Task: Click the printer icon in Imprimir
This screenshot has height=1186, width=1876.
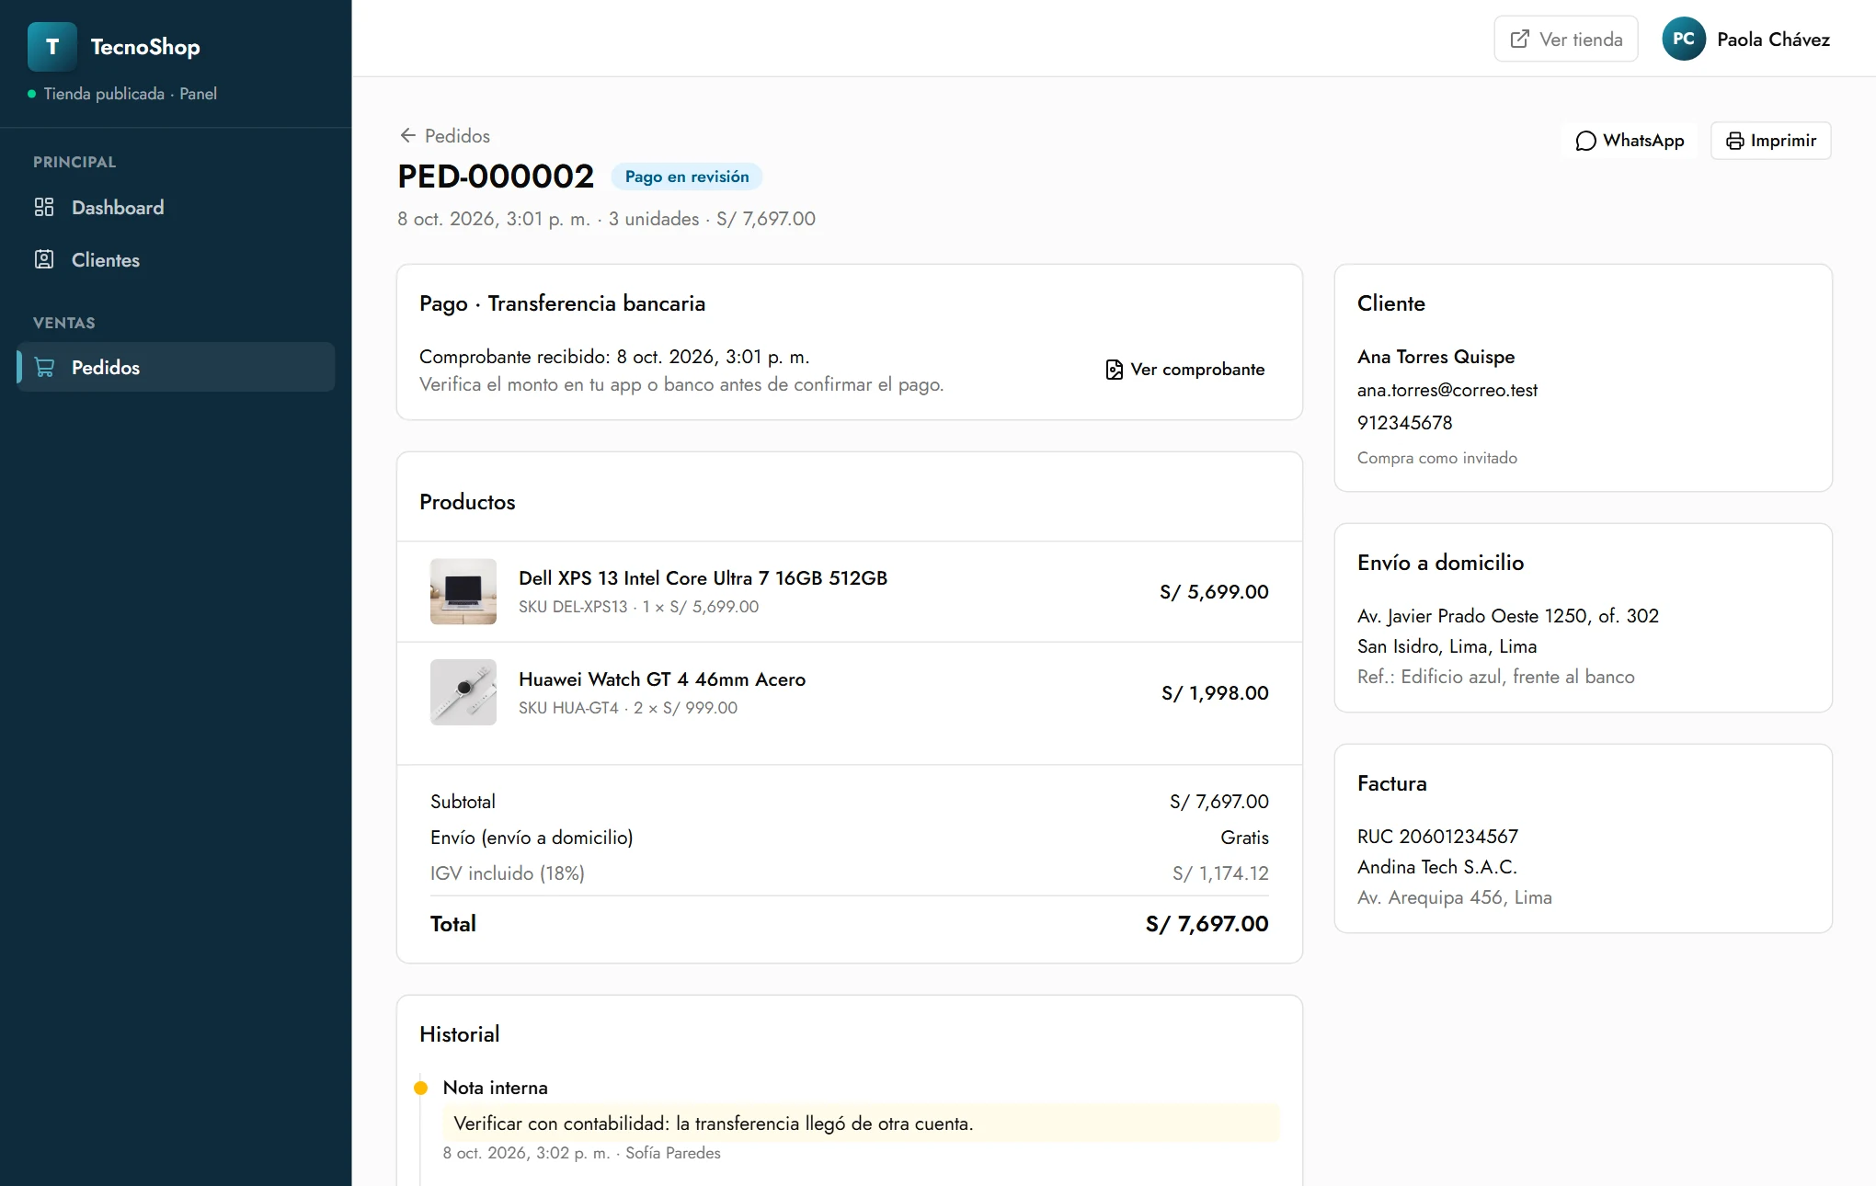Action: (1734, 141)
